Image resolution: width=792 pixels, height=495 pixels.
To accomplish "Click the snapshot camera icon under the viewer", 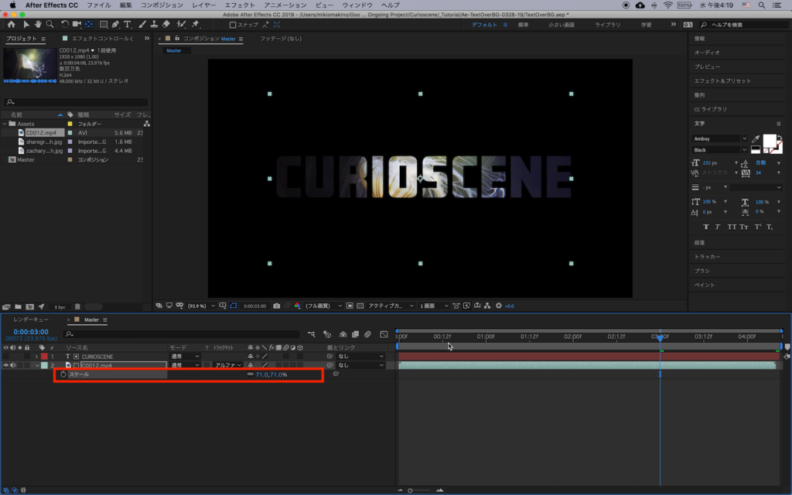I will 277,306.
